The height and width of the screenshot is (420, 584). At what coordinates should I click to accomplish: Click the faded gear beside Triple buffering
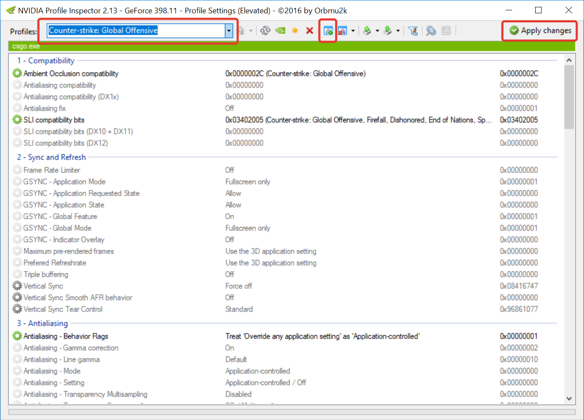[17, 274]
